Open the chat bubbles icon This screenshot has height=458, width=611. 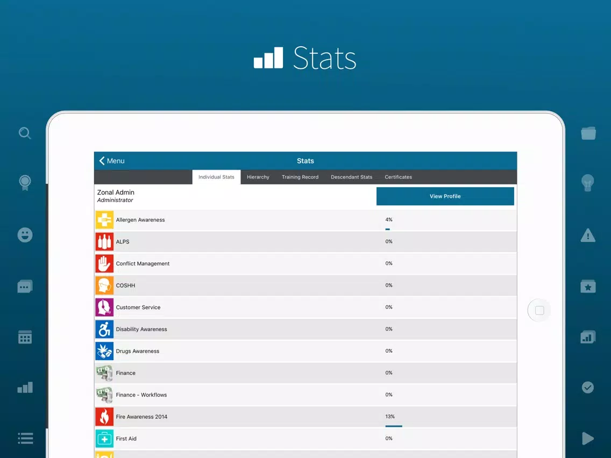coord(25,286)
